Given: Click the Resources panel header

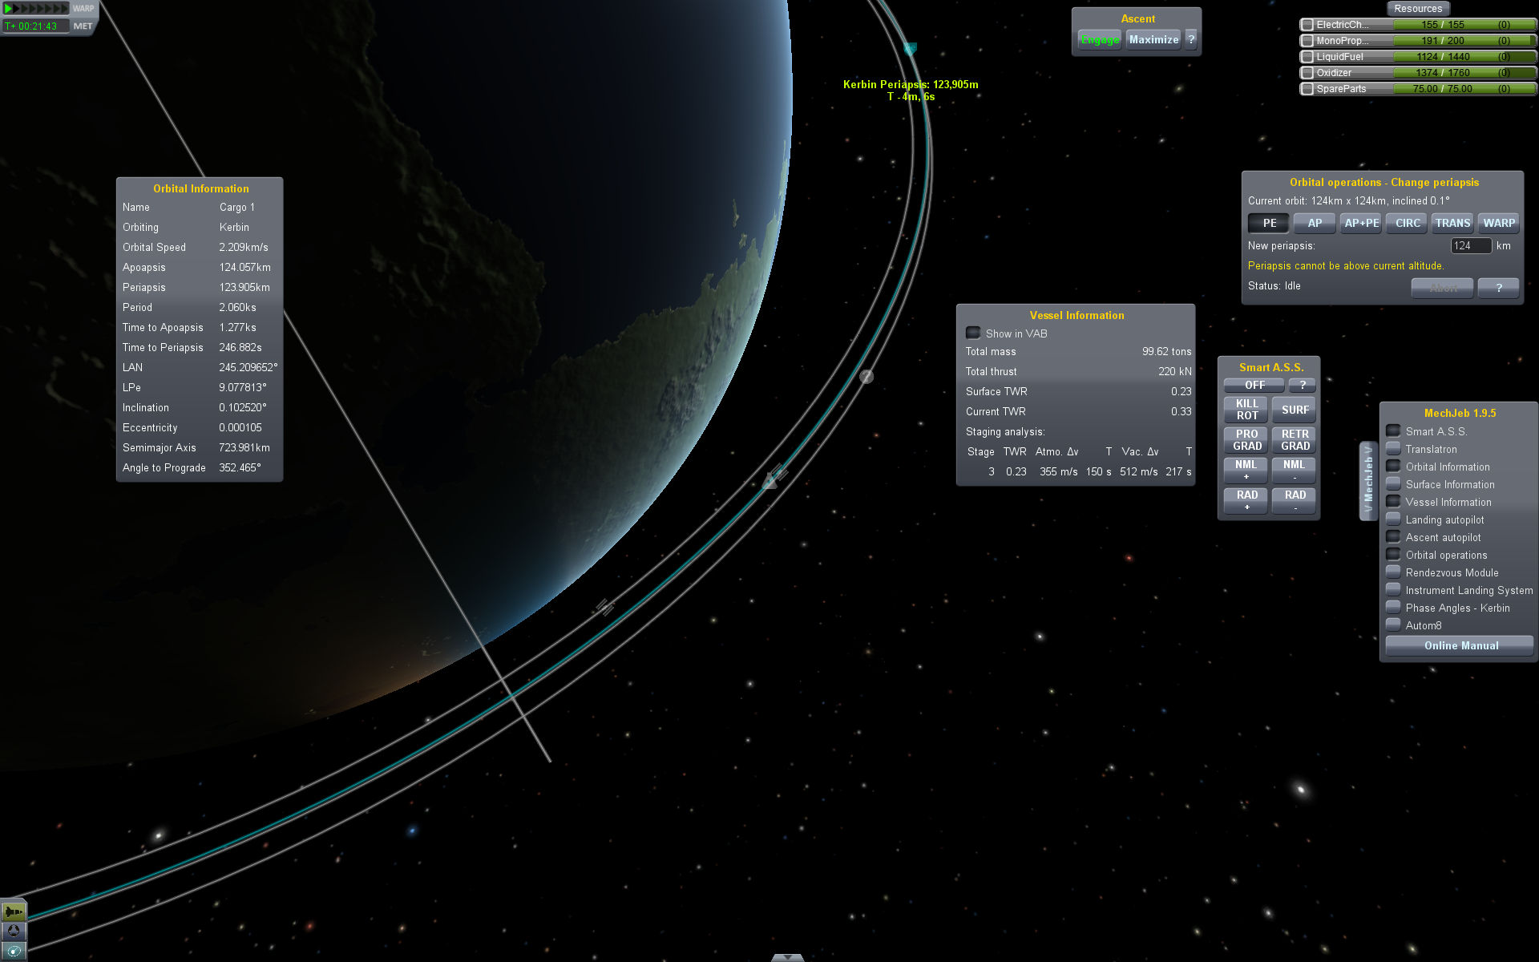Looking at the screenshot, I should [x=1418, y=9].
